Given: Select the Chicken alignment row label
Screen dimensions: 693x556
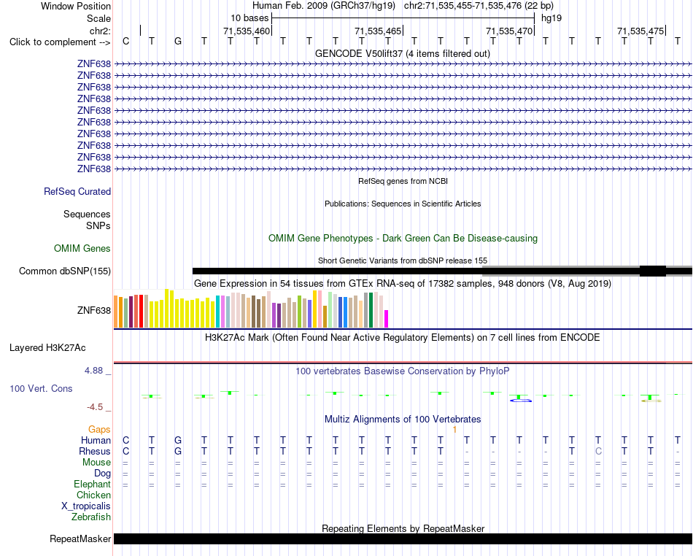Looking at the screenshot, I should (x=93, y=495).
